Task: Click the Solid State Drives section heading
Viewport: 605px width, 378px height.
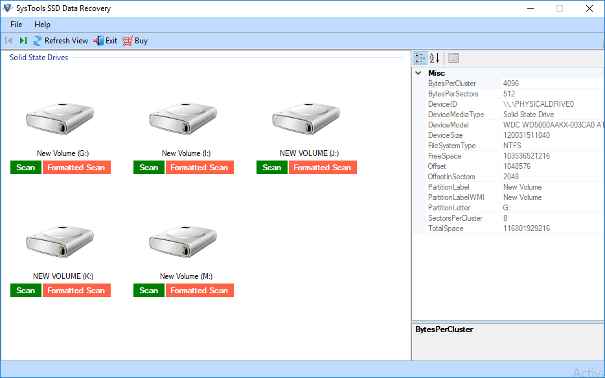Action: 39,58
